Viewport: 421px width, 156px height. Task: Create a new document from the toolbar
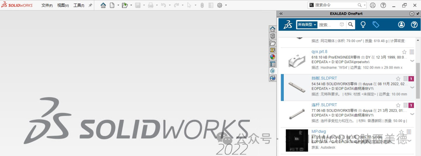coord(112,5)
